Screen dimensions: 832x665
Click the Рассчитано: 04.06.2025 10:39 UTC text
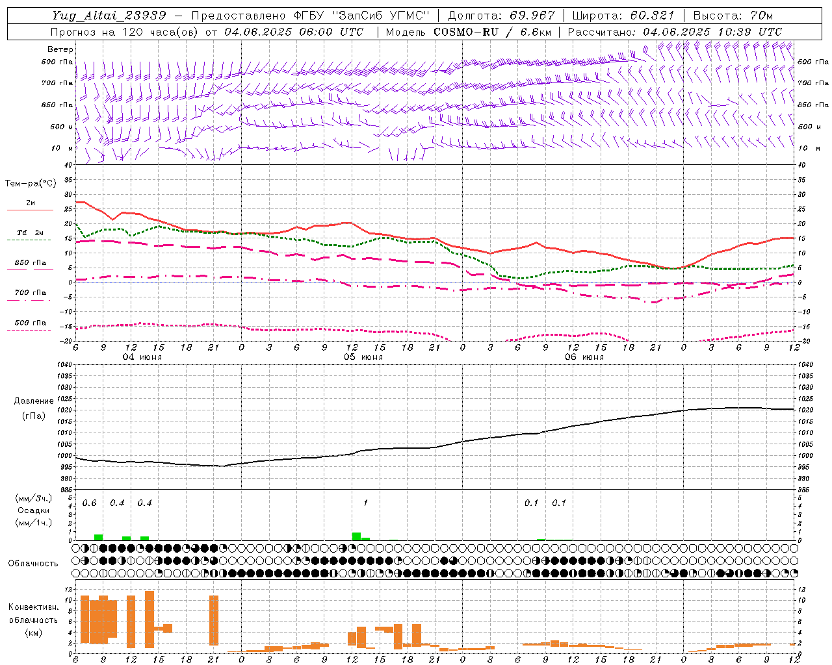pyautogui.click(x=675, y=32)
